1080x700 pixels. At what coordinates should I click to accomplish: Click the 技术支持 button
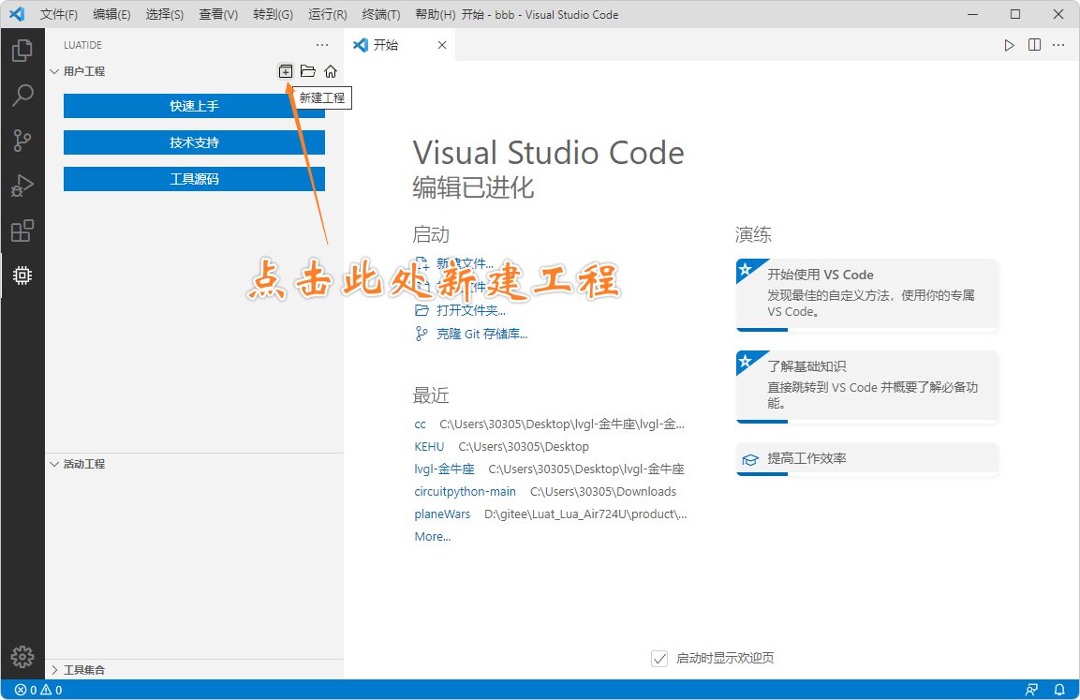(194, 142)
